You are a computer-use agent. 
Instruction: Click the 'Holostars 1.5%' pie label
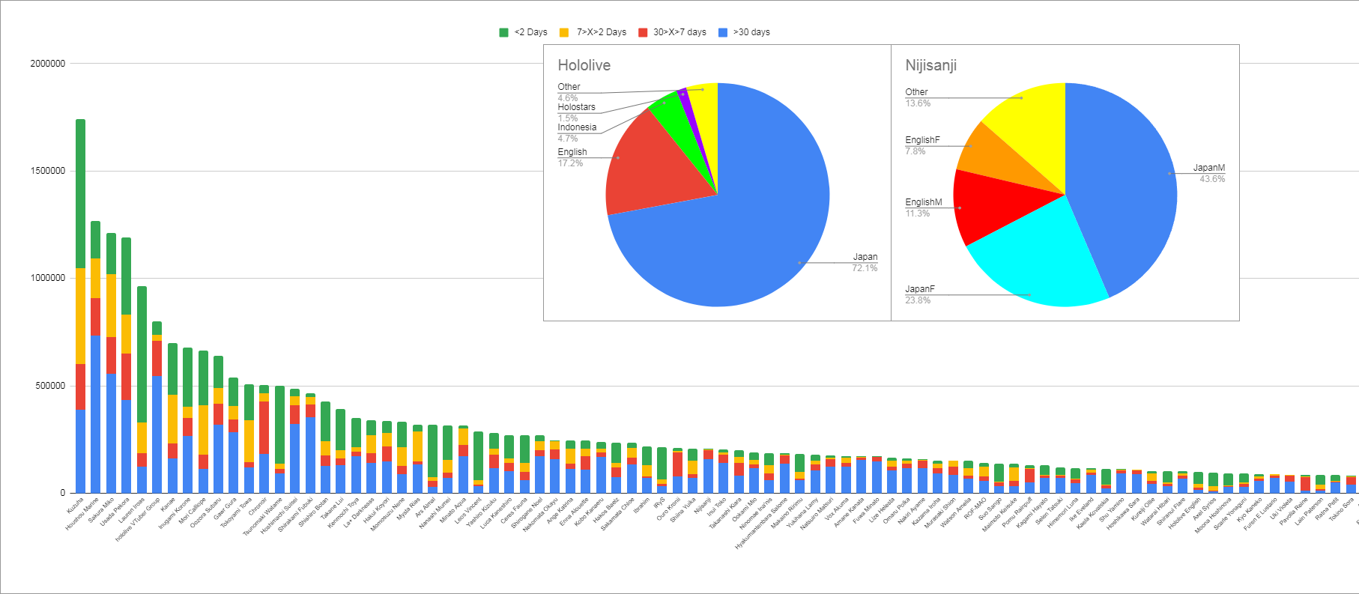point(576,112)
